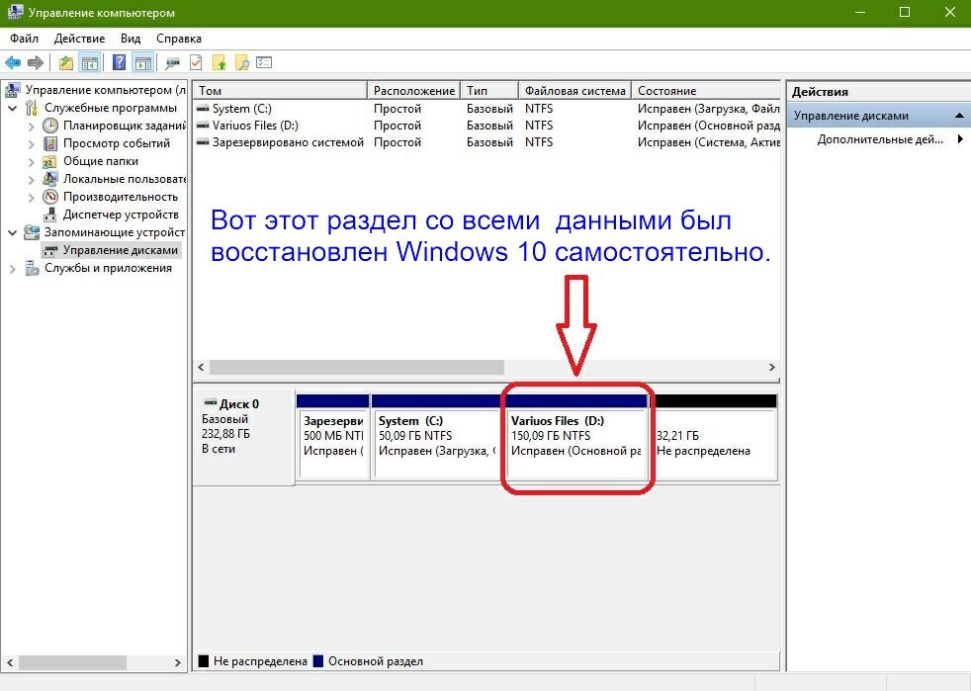This screenshot has height=691, width=971.
Task: Open the Вид menu
Action: click(131, 39)
